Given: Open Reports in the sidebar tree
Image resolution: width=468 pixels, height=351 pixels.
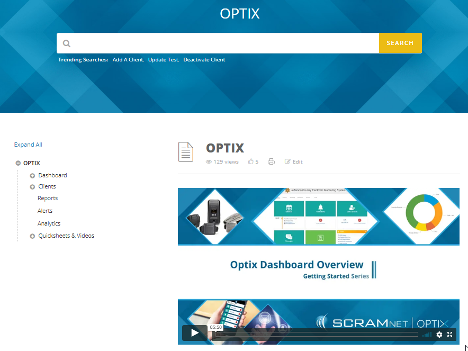Looking at the screenshot, I should tap(48, 198).
